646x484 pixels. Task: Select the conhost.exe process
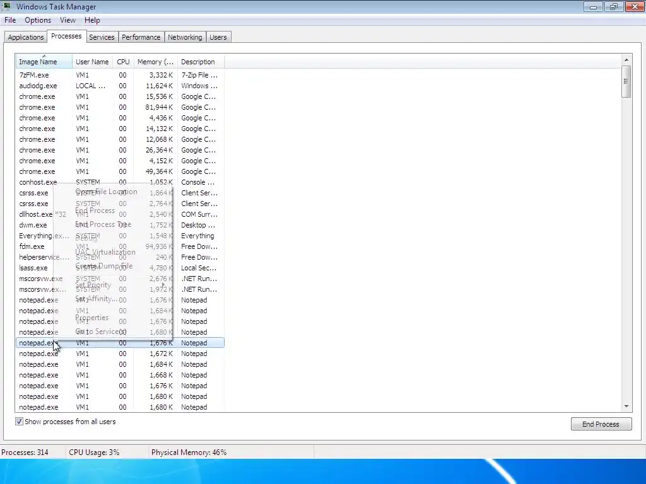[120, 182]
